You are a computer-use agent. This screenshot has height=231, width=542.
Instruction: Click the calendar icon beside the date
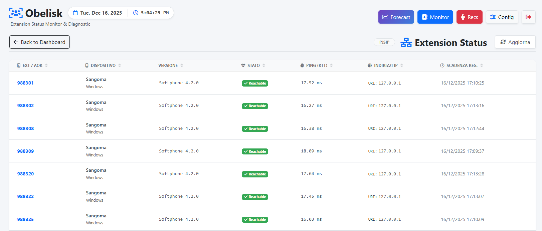pos(75,13)
